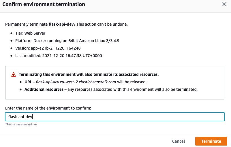This screenshot has height=147, width=231.
Task: Click the 'Enter the name of the environment' label
Action: (48, 108)
